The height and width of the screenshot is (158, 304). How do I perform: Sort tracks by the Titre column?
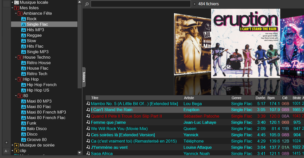[137, 98]
